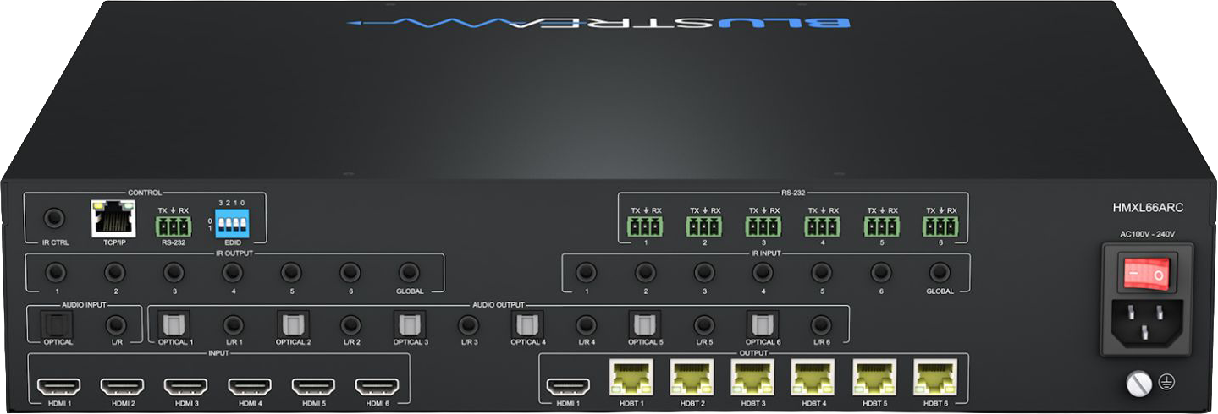1218x414 pixels.
Task: Select the IR OUTPUT GLOBAL jack
Action: (x=409, y=273)
